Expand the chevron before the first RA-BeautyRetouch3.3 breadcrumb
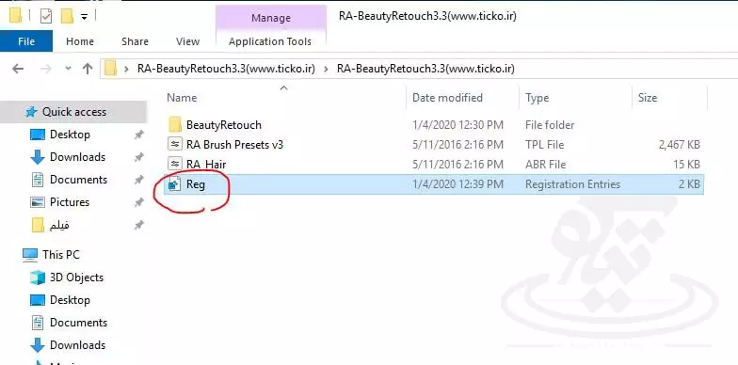This screenshot has width=738, height=365. pos(126,69)
